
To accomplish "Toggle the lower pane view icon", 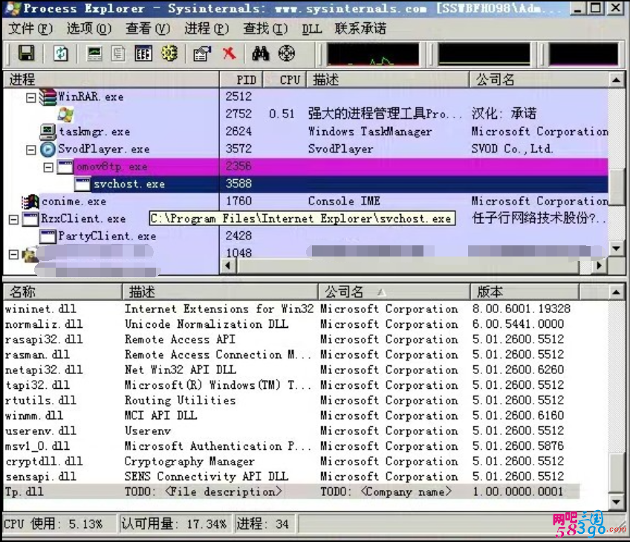I will pyautogui.click(x=143, y=54).
